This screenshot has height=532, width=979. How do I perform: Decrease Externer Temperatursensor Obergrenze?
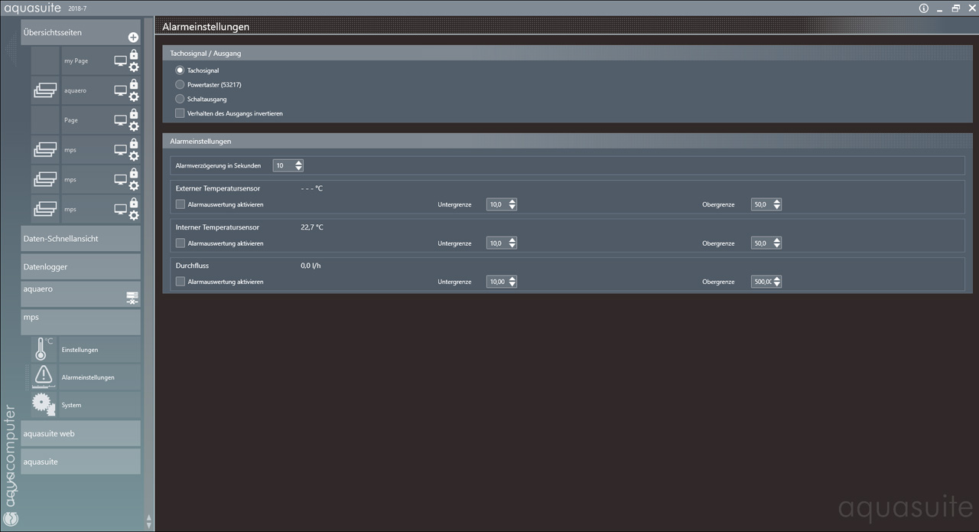click(777, 207)
